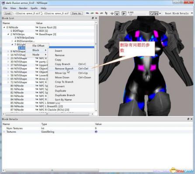Toggle the animation Loop icon
This screenshot has height=174, width=195.
[x=152, y=13]
